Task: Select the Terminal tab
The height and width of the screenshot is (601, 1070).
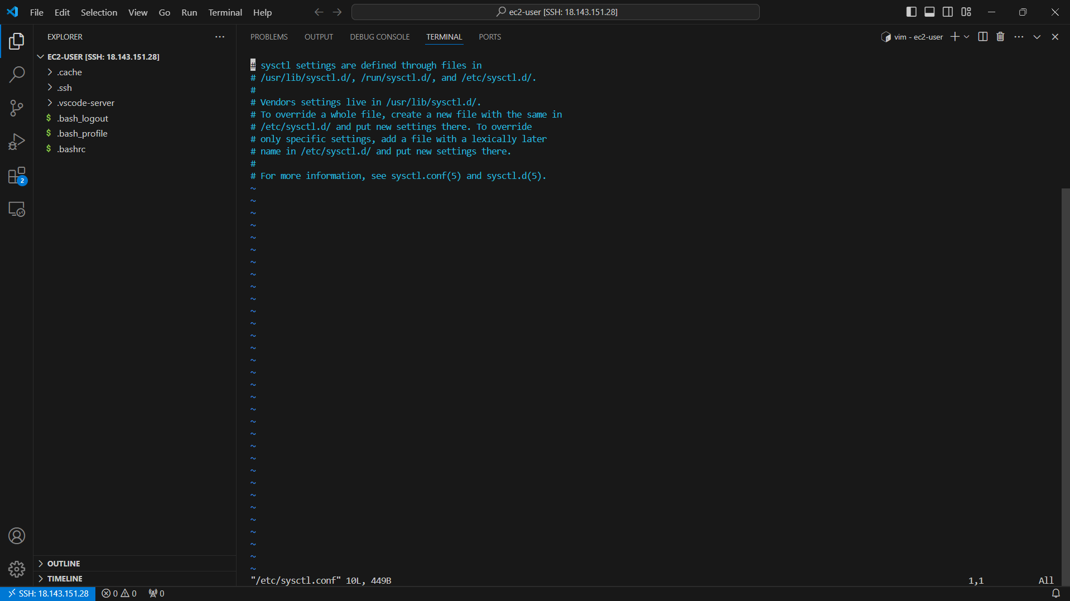Action: tap(444, 37)
